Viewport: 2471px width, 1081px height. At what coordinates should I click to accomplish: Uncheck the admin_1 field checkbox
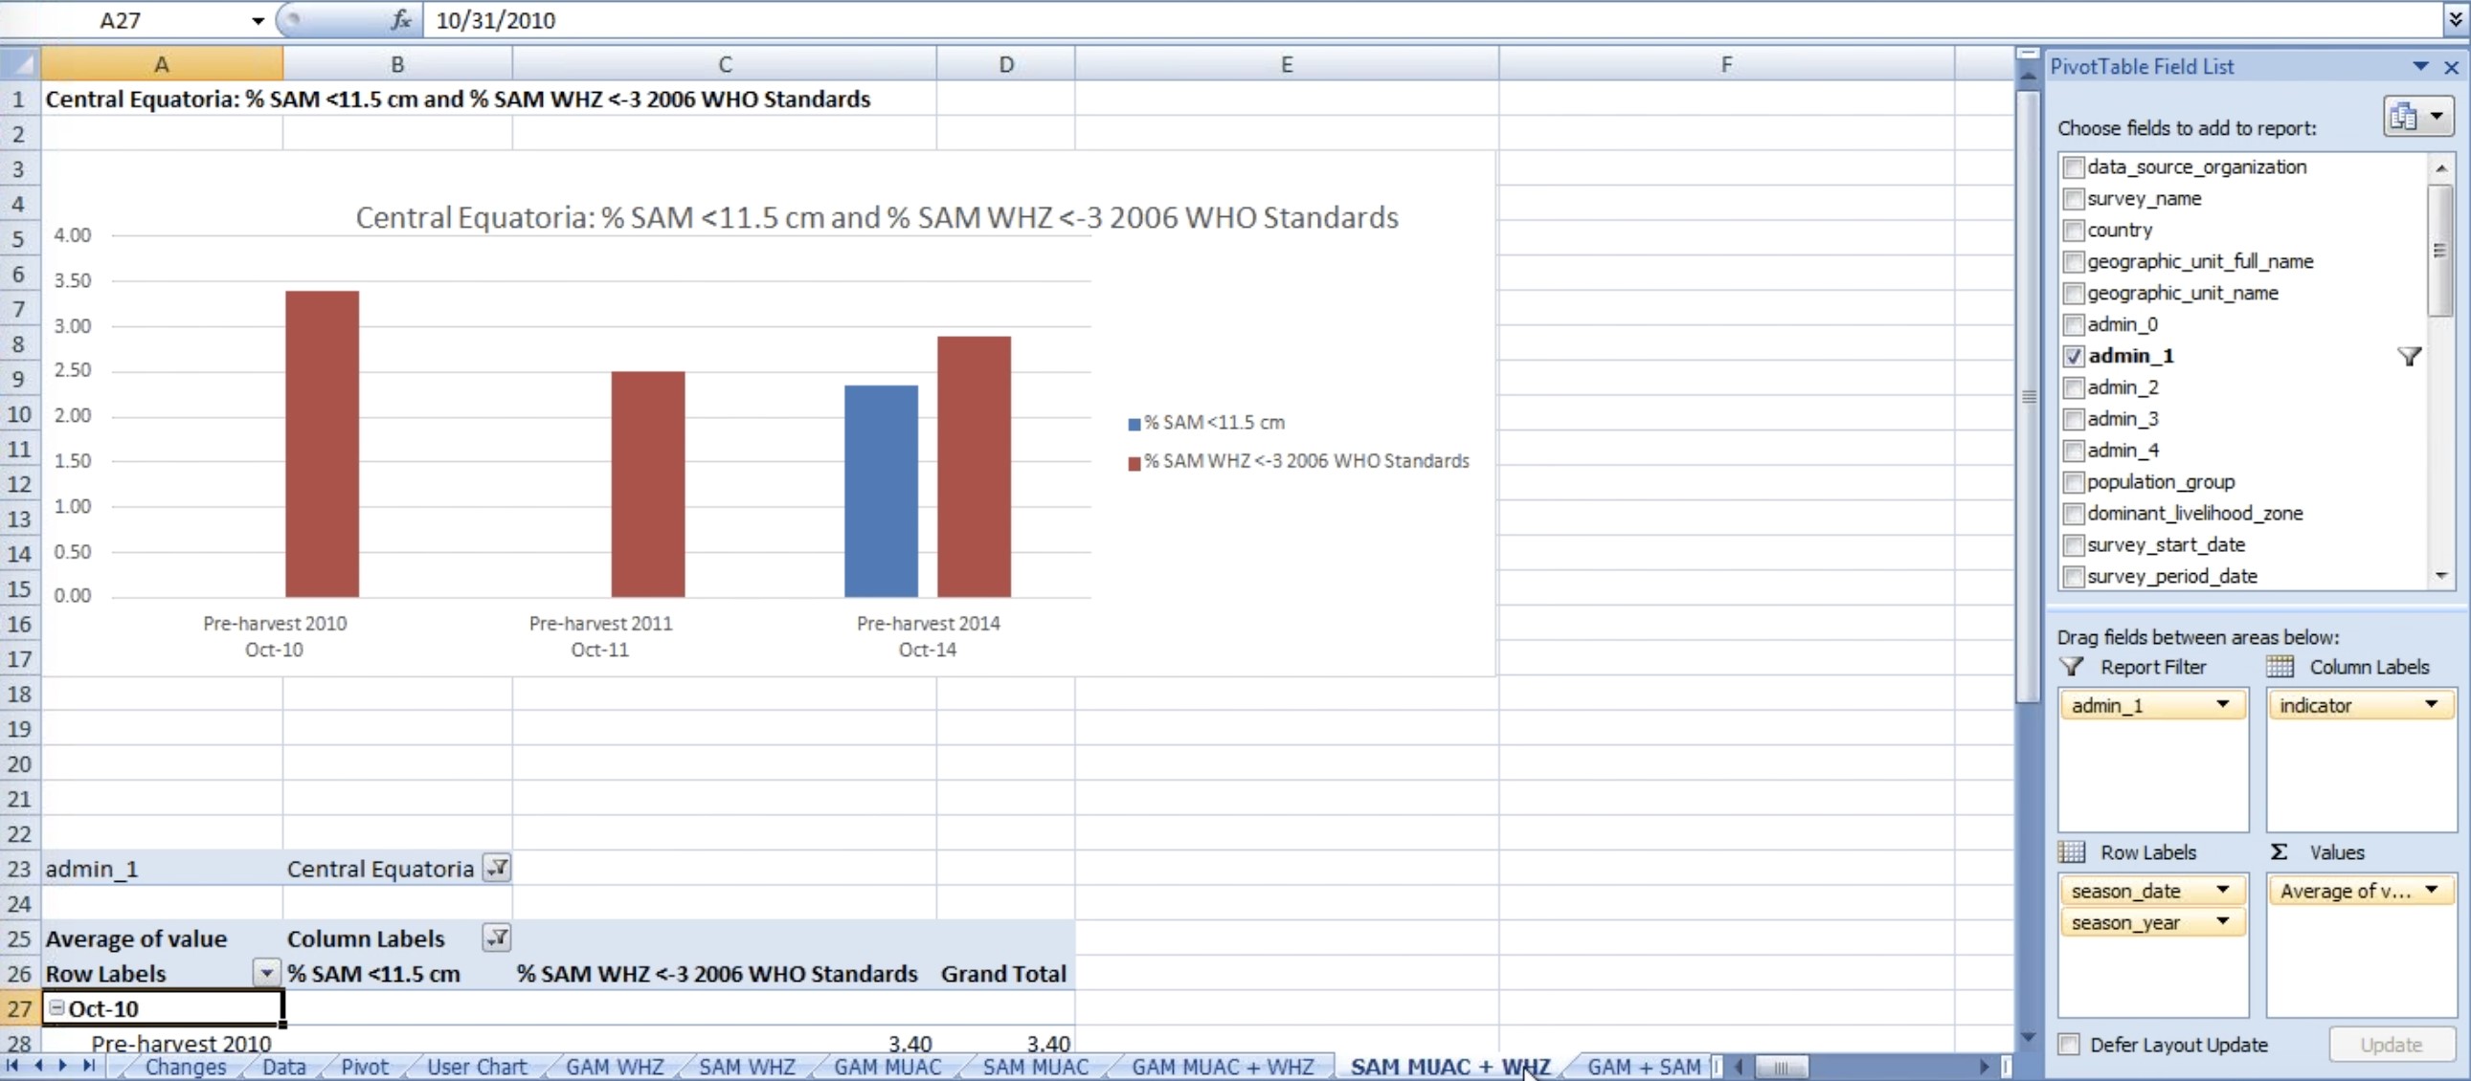pyautogui.click(x=2073, y=357)
